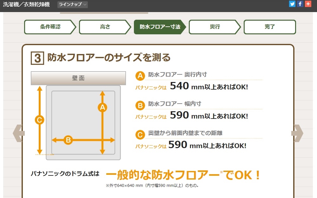Click the 壁面 wall label bar
This screenshot has width=317, height=198.
click(78, 78)
